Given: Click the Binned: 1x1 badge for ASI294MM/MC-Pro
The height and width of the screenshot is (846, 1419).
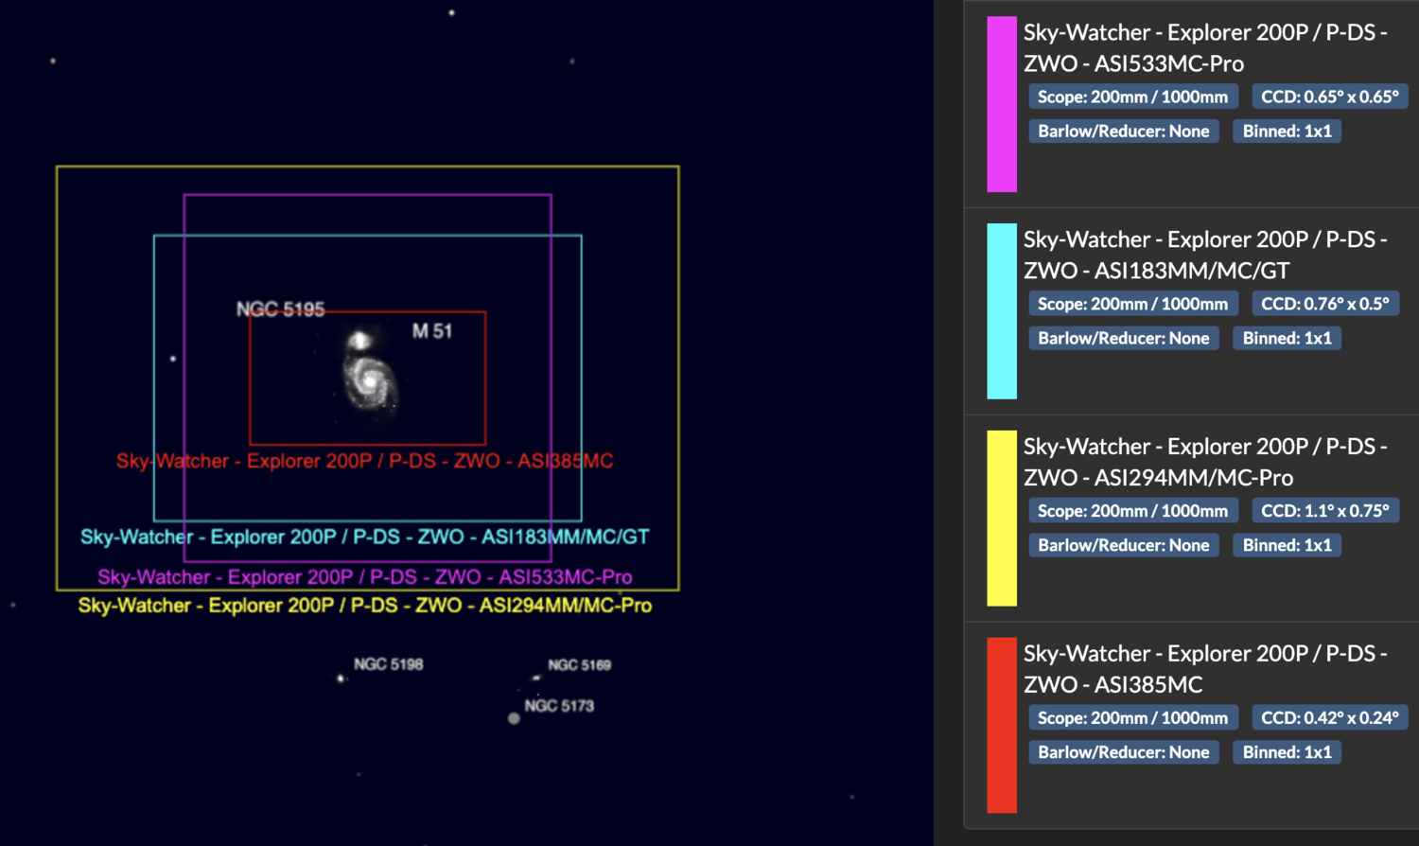Looking at the screenshot, I should coord(1288,546).
